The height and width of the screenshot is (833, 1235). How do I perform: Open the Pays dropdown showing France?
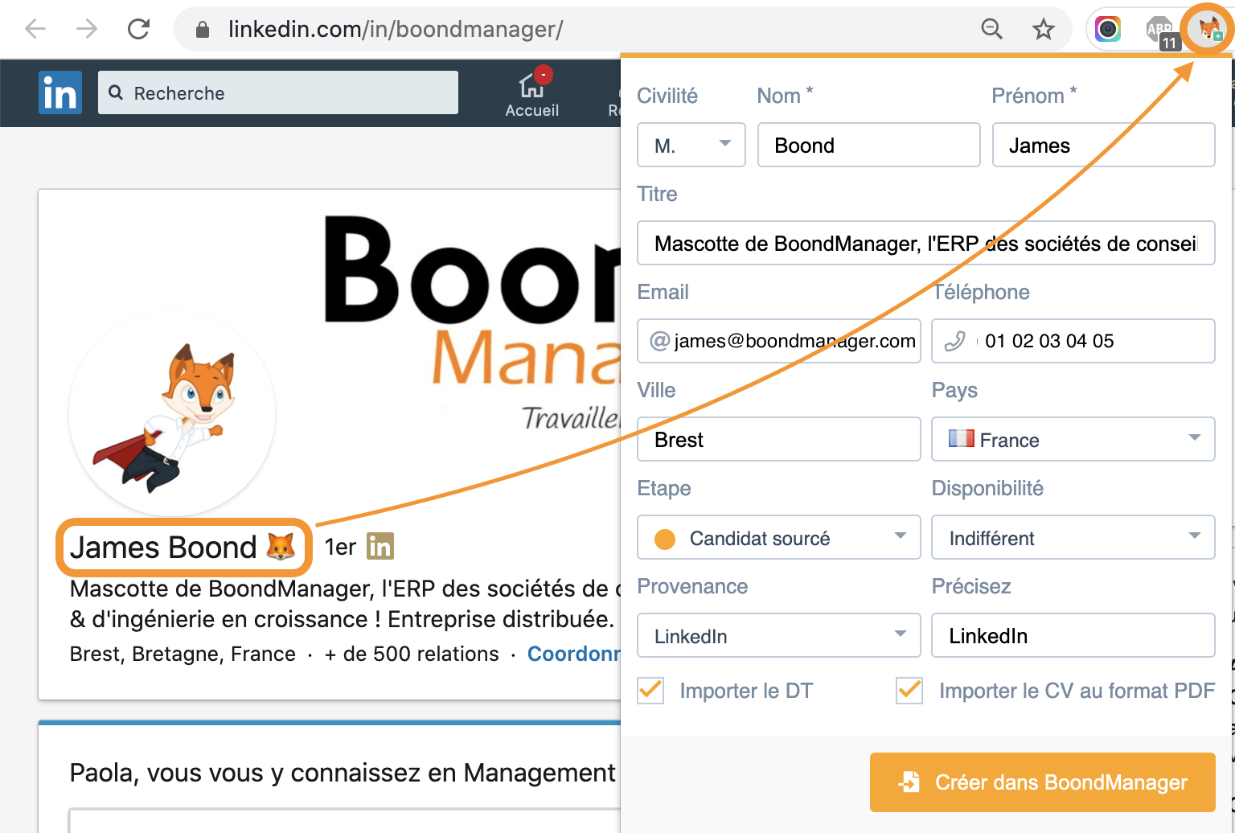[1073, 439]
